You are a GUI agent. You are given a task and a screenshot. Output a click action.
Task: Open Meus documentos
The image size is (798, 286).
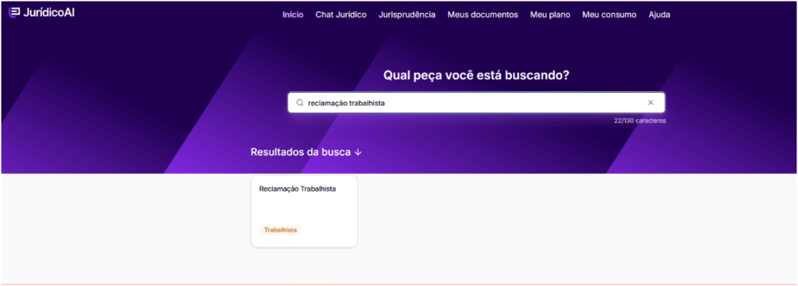pos(483,15)
